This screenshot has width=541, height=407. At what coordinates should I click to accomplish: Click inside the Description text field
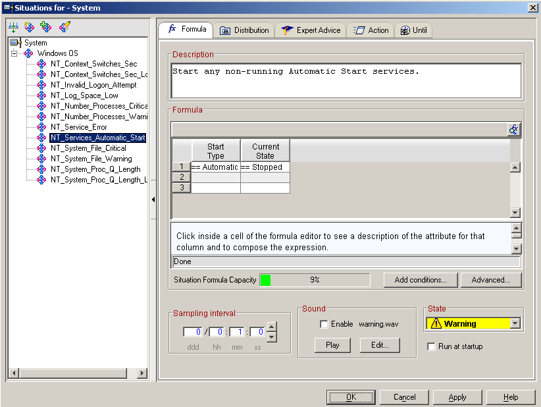coord(346,81)
